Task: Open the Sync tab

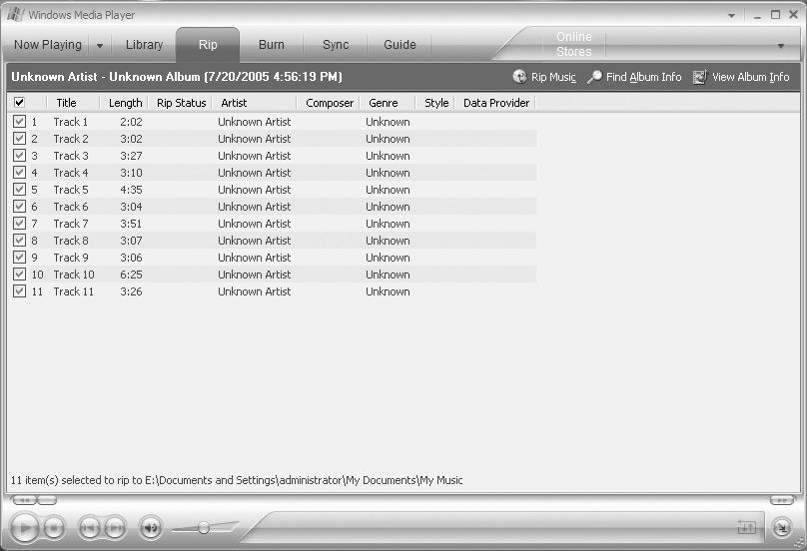Action: click(336, 45)
